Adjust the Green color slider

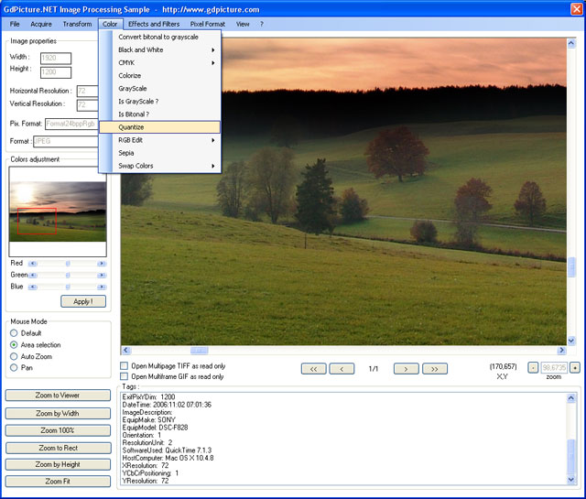pos(68,275)
